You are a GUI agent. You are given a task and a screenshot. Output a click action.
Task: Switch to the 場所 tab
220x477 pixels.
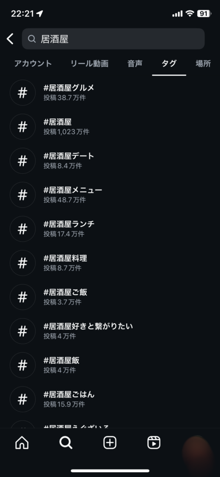point(203,63)
